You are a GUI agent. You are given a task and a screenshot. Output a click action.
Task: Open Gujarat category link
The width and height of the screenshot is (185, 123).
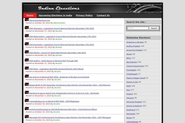[x=129, y=94]
